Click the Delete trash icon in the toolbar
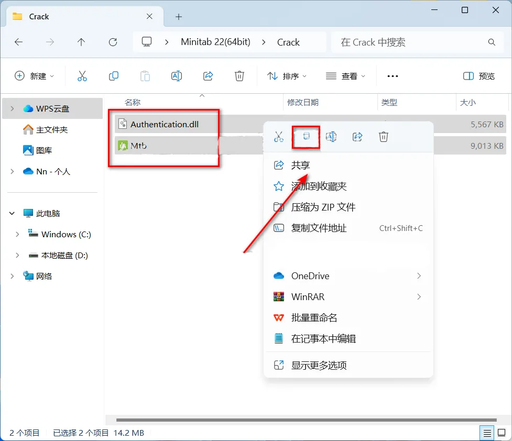512x441 pixels. (239, 76)
